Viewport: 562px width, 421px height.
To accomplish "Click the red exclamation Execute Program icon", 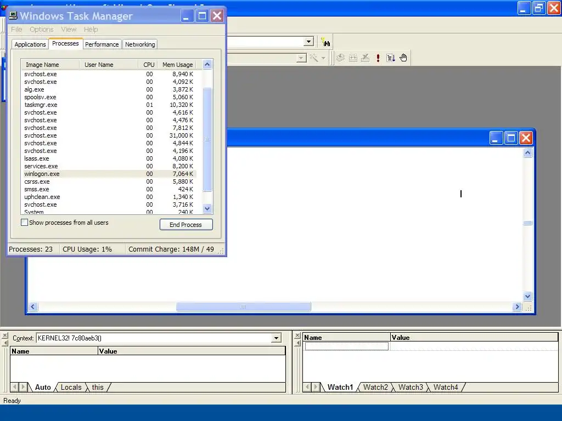I will pos(378,58).
